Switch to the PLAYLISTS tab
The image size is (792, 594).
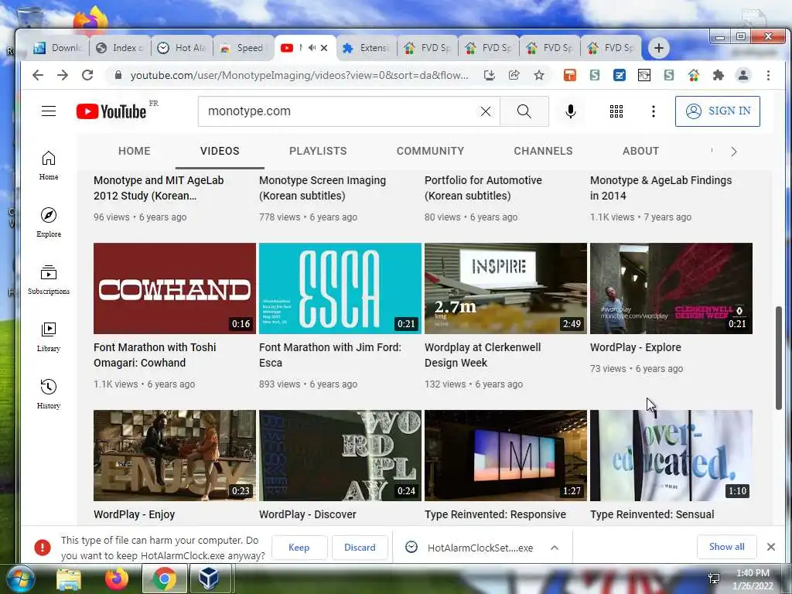(318, 151)
